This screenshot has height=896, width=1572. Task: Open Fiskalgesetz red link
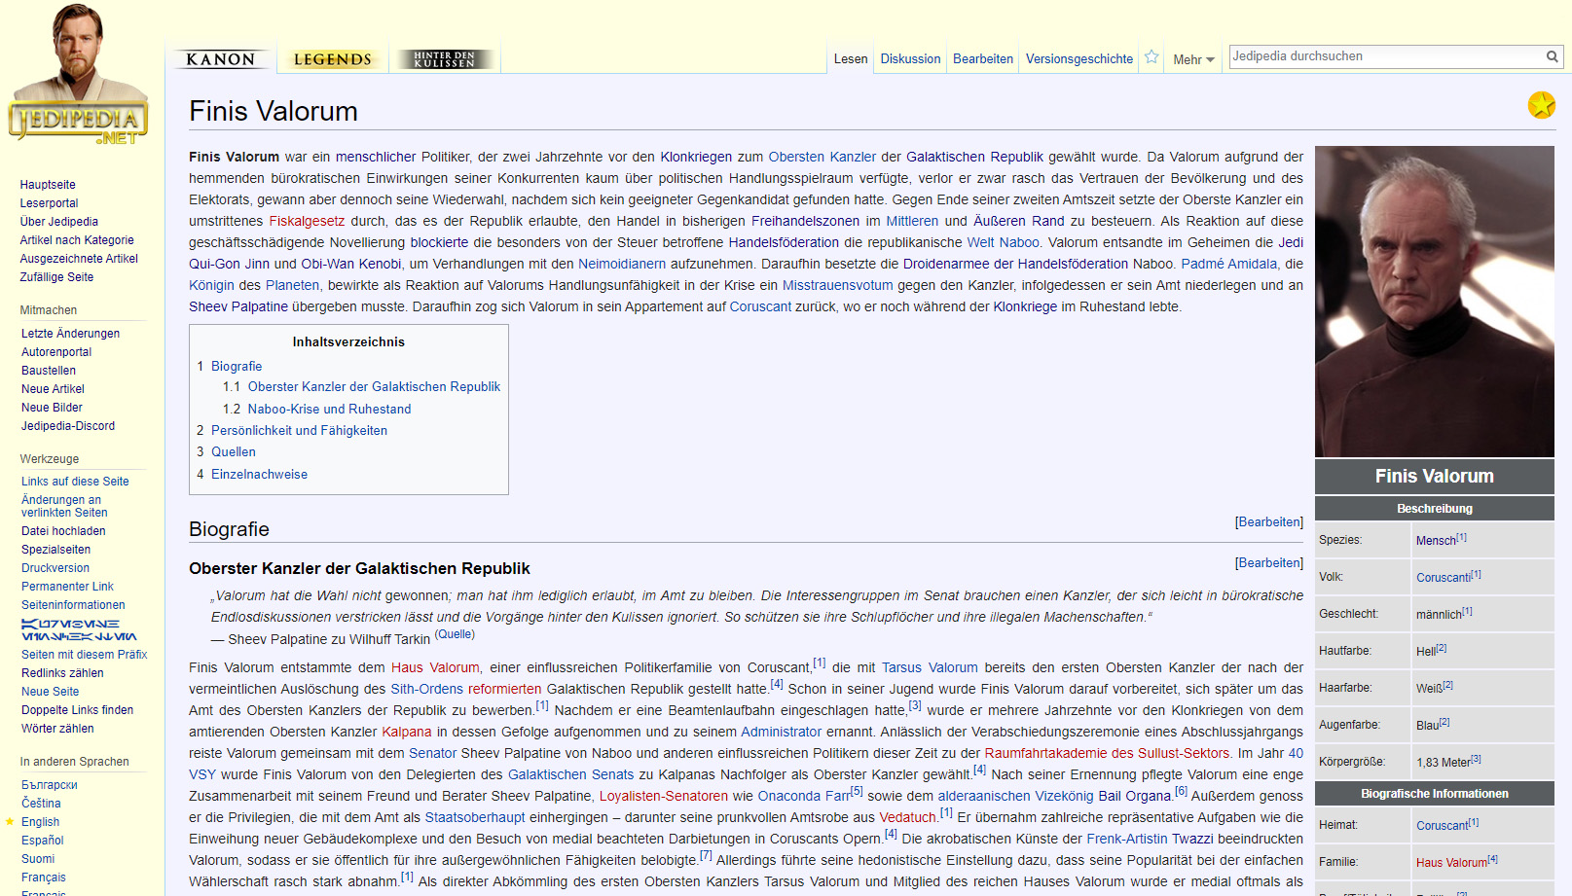[307, 221]
